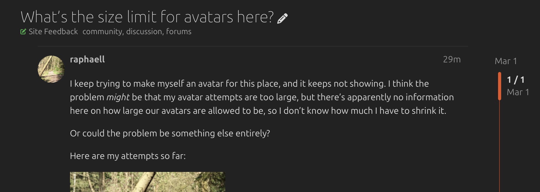Click the thin timeline track below the handle
Image resolution: width=540 pixels, height=192 pixels.
point(499,147)
